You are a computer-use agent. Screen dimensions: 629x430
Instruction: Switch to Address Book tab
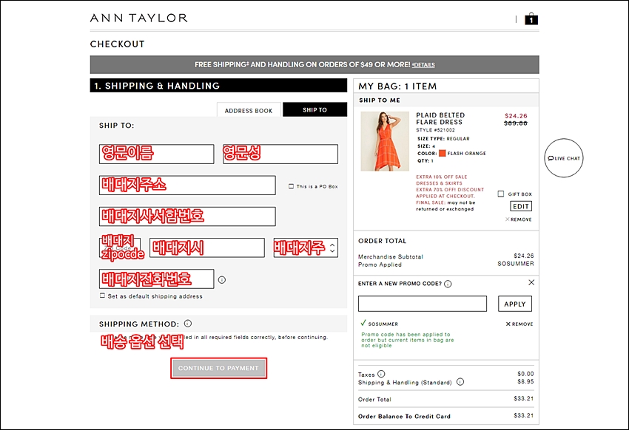(249, 110)
